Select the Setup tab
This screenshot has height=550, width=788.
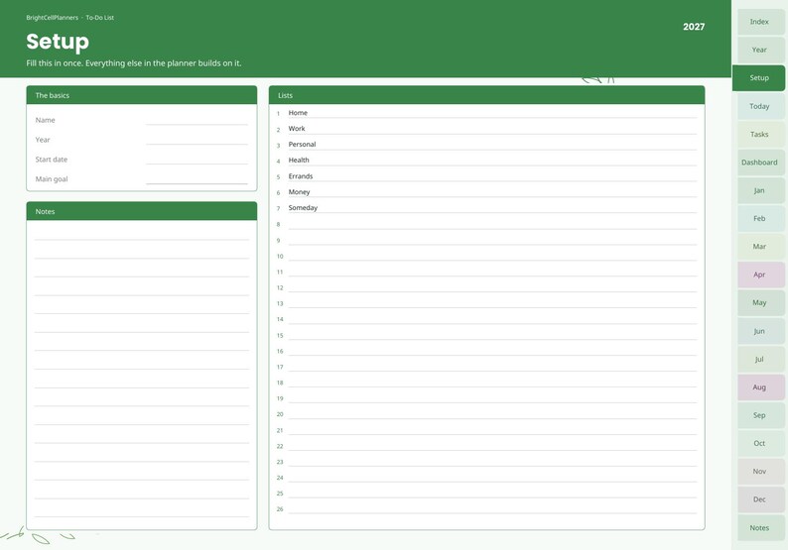pyautogui.click(x=758, y=77)
